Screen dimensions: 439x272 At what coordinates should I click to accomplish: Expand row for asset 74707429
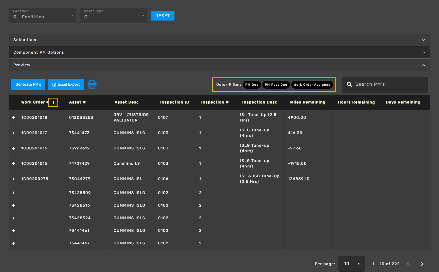coord(13,164)
